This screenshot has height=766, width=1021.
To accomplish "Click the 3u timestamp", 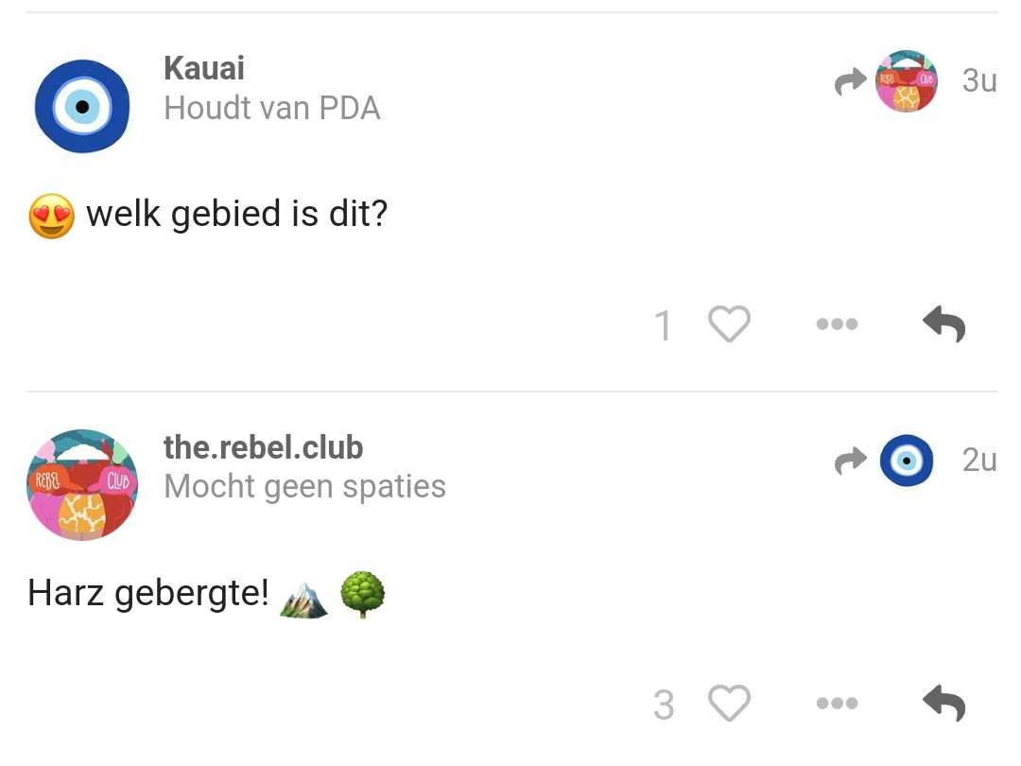I will [979, 80].
